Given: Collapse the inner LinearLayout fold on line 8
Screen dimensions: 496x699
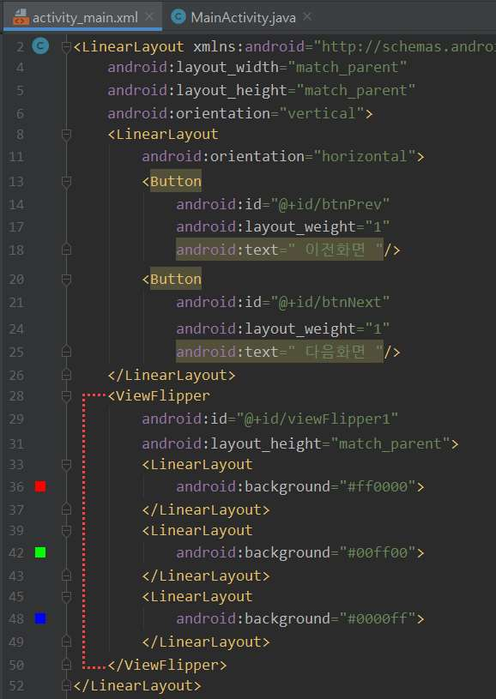Looking at the screenshot, I should tap(66, 134).
